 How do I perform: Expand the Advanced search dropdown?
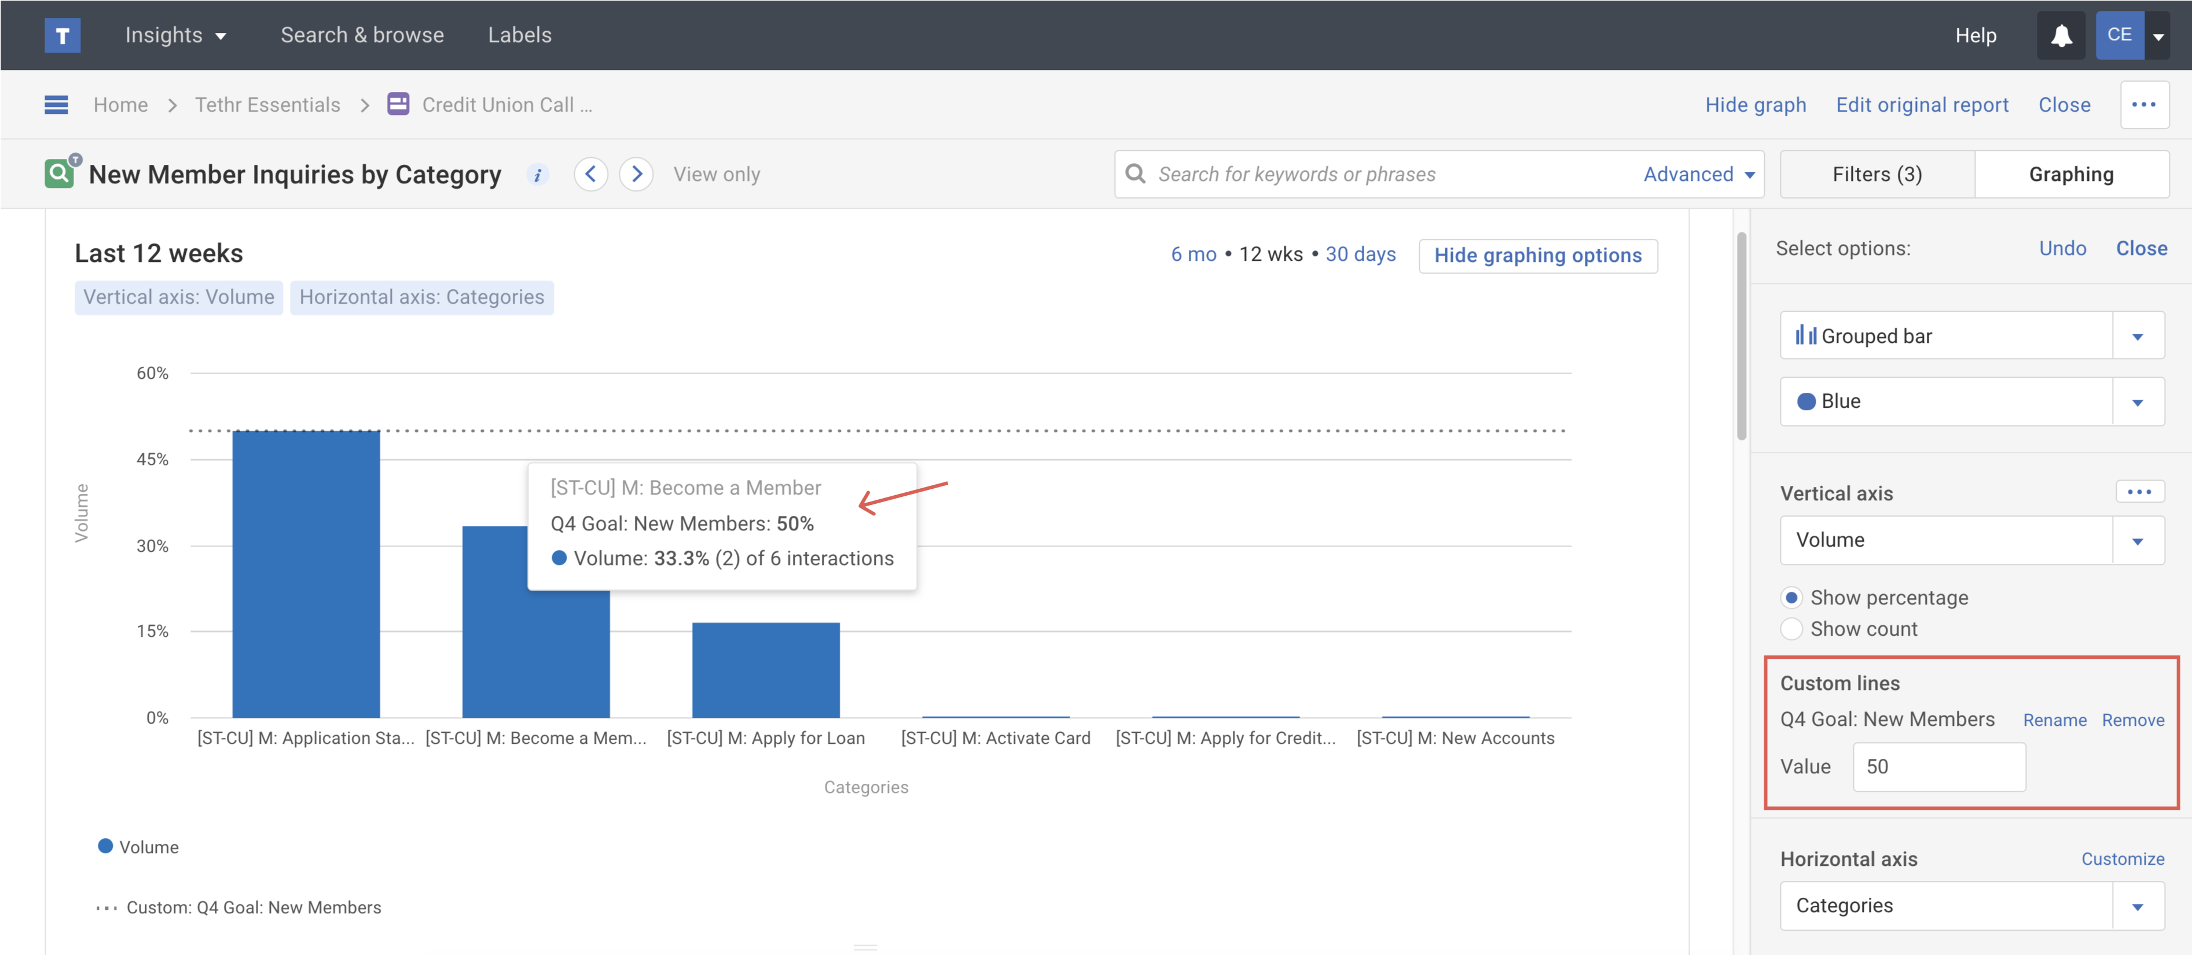[x=1698, y=174]
